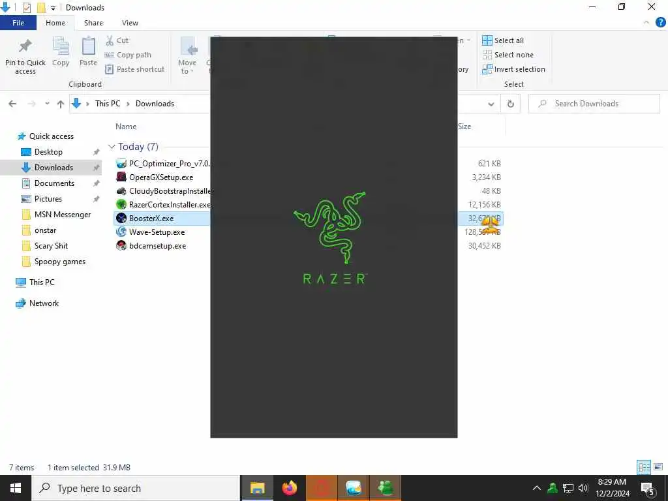Open MSN Messenger taskbar icon
The height and width of the screenshot is (501, 668).
click(x=386, y=488)
